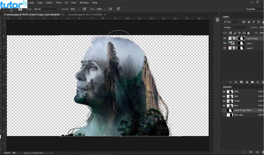Filter layers by pixel layers icon
The width and height of the screenshot is (264, 155).
coord(244,22)
